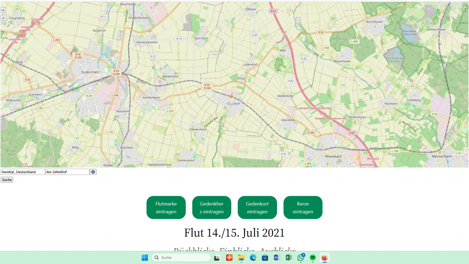Launch Microsoft Edge from the taskbar
Image resolution: width=469 pixels, height=264 pixels.
(253, 258)
